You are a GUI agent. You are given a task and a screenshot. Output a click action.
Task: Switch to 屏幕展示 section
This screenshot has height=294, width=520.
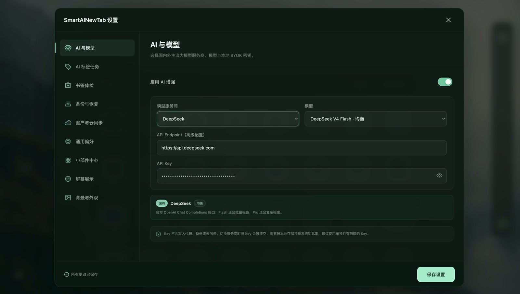point(97,179)
